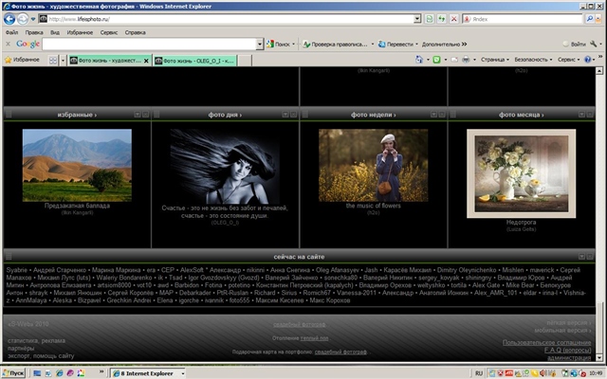Click the collapse icon on сейчас на сайте panel
Image resolution: width=607 pixels, height=379 pixels.
(x=580, y=257)
